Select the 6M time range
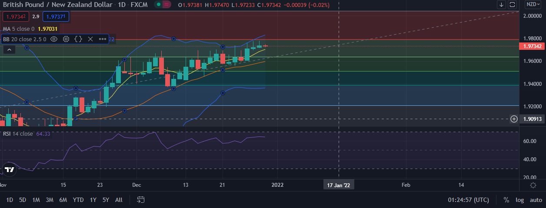This screenshot has height=208, width=546. tap(63, 200)
